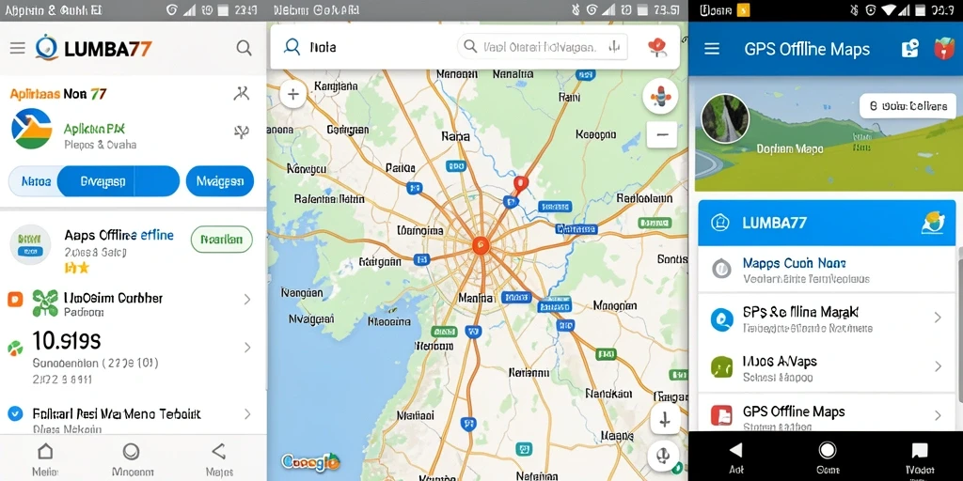
Task: Click the Google logo on the map
Action: pos(310,461)
